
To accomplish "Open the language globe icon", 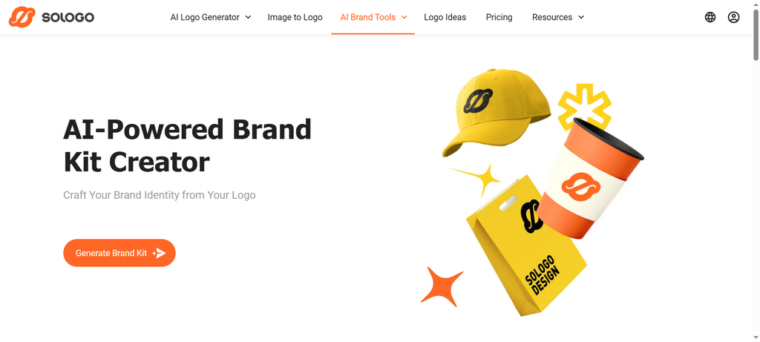I will 710,18.
